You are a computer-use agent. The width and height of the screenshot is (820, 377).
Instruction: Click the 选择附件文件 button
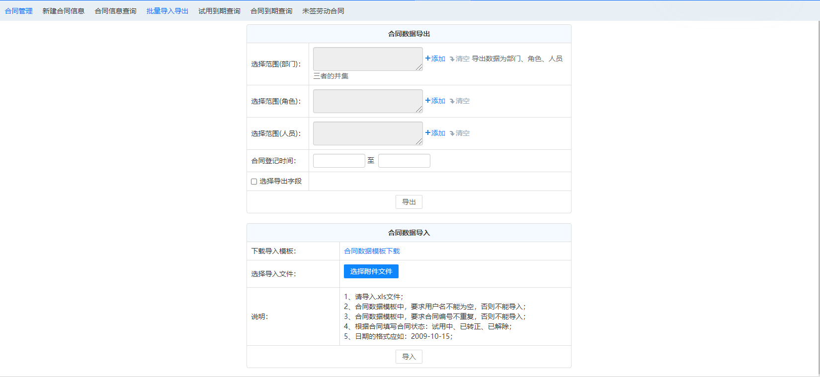coord(371,271)
